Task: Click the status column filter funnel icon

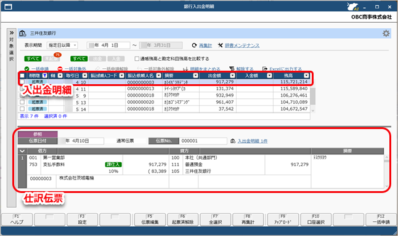Action: tap(45, 76)
